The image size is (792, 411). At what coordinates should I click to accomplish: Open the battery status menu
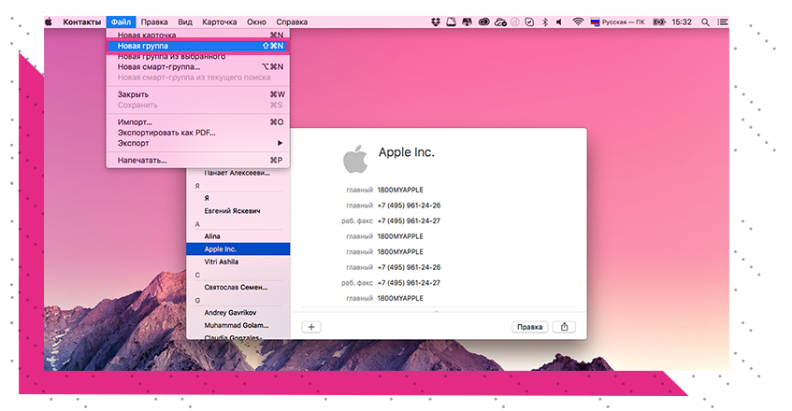[657, 21]
